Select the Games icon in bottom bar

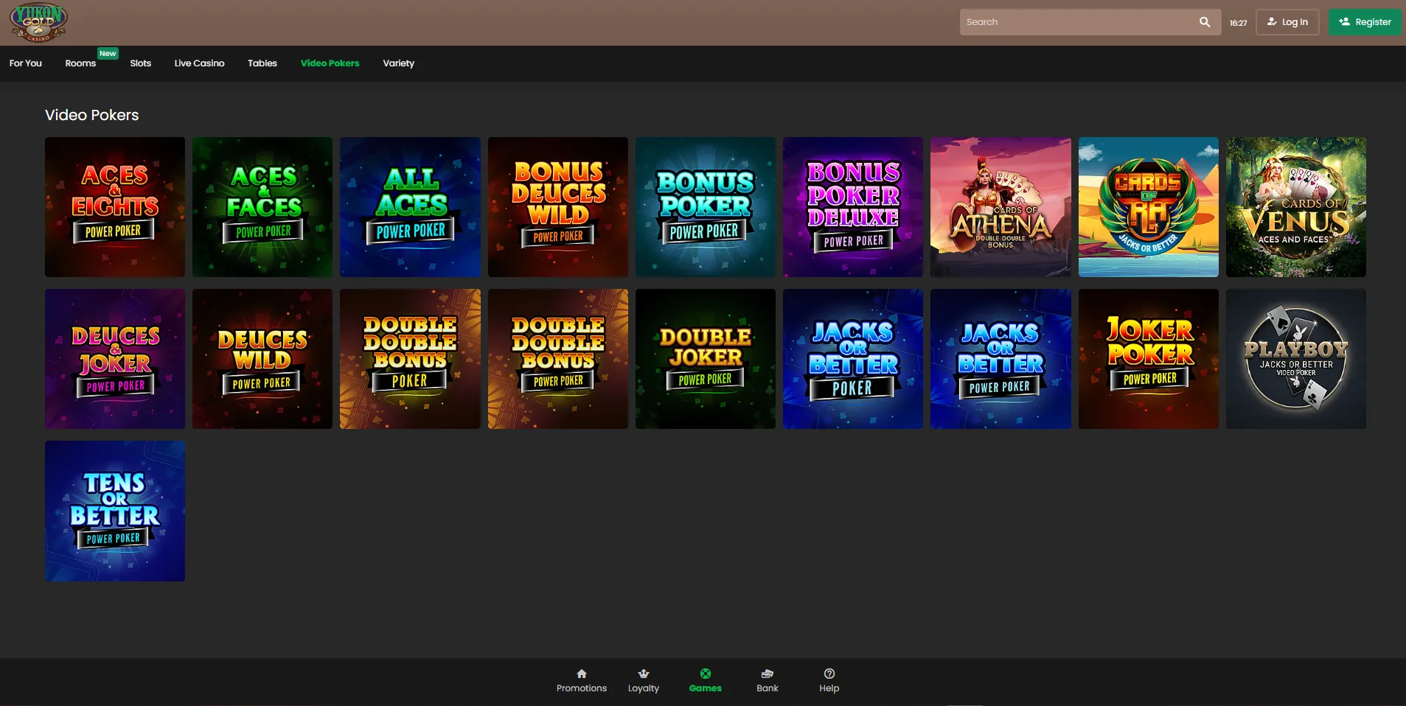coord(706,674)
